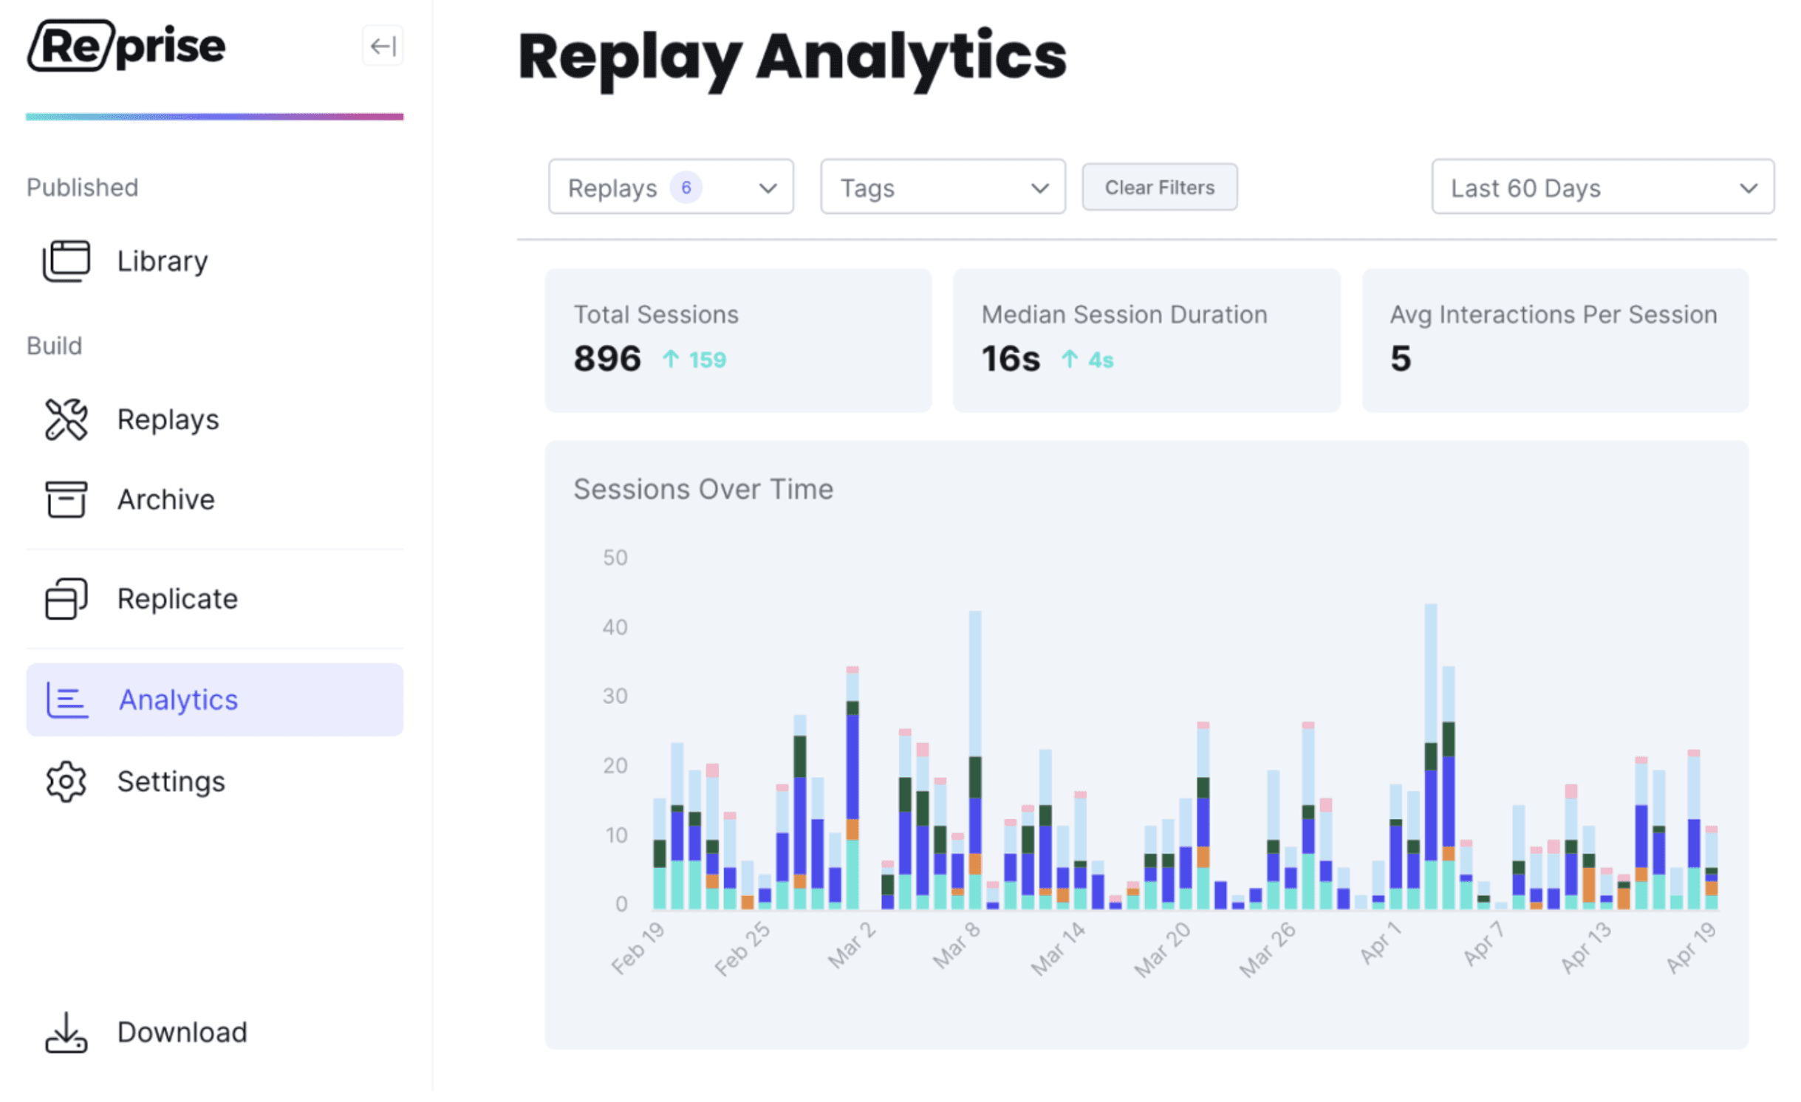
Task: Click the Total Sessions stat card
Action: point(737,340)
